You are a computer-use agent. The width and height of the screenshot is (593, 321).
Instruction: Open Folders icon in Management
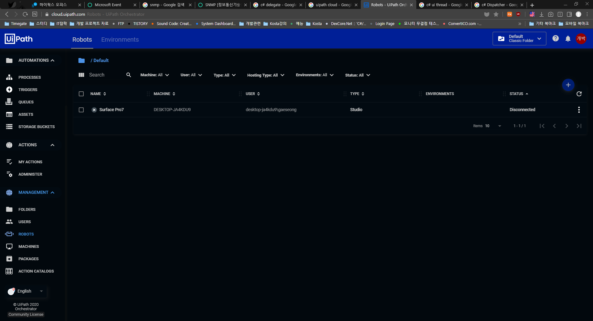[x=9, y=209]
